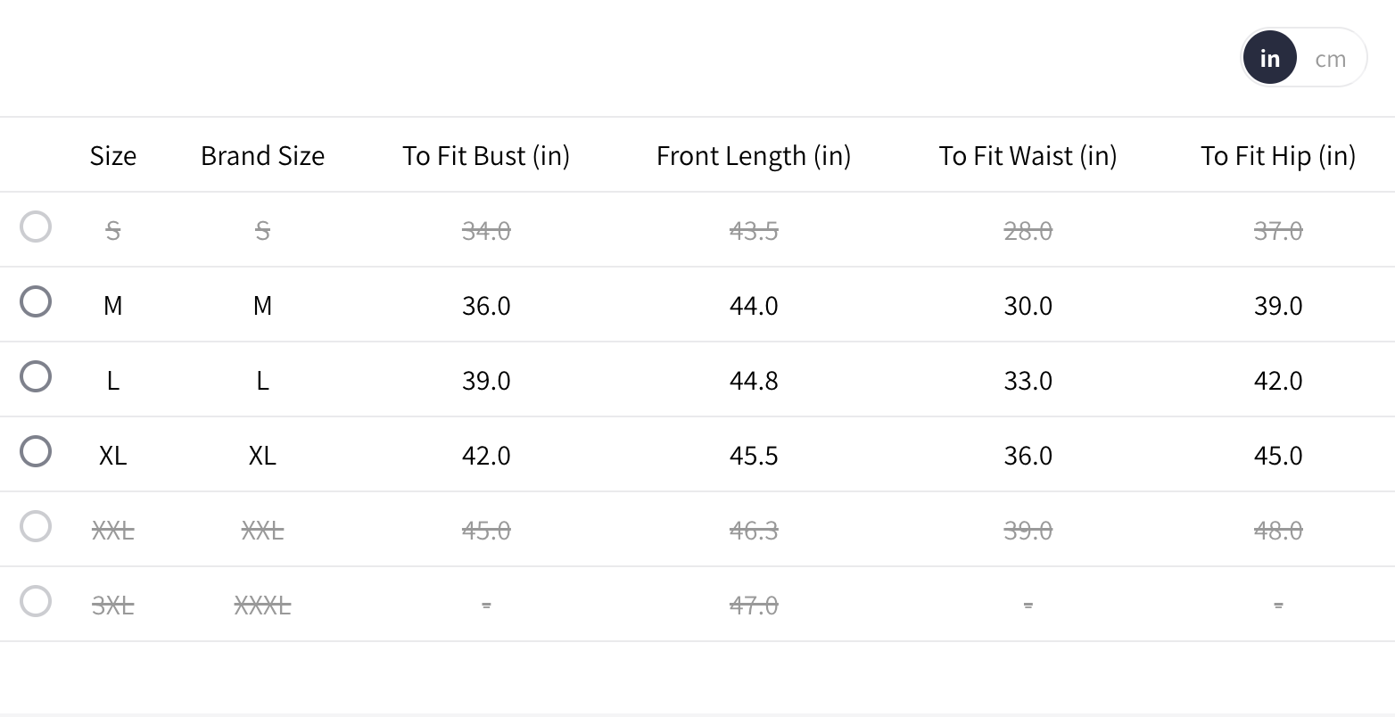Choose the XL size radio button
This screenshot has height=717, width=1395.
36,452
